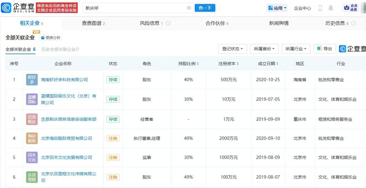366x188 pixels.
Task: Open the mobile phone icon in header
Action: 320,8
